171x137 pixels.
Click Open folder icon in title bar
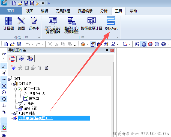pyautogui.click(x=20, y=3)
